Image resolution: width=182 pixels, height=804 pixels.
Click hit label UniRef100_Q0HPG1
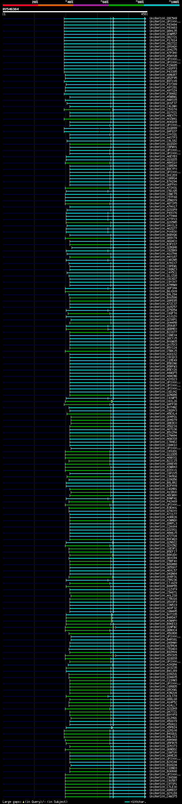pos(163,417)
